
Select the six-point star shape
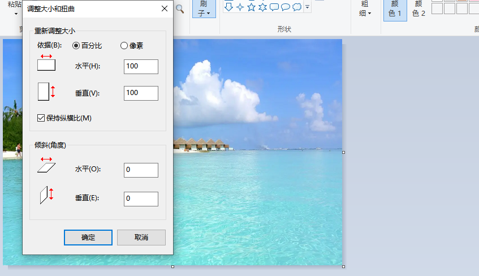263,7
